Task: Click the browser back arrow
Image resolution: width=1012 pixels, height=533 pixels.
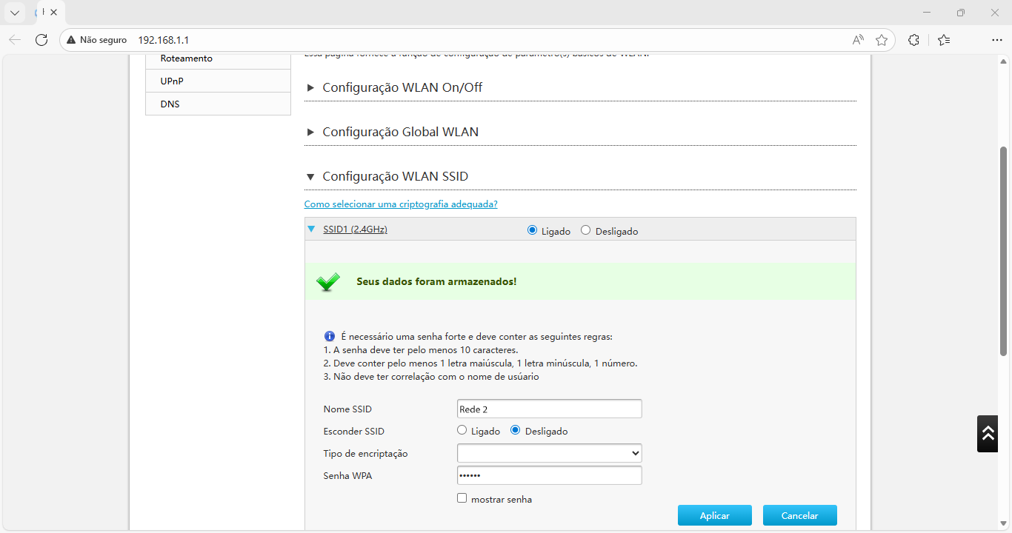Action: click(15, 40)
